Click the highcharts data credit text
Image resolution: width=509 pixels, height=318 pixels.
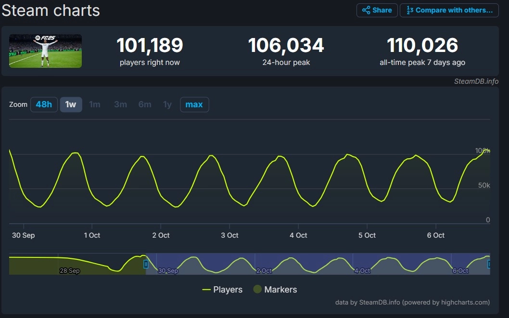[412, 303]
